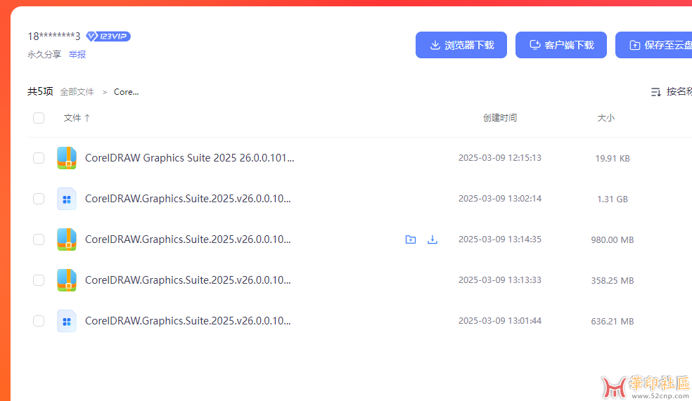The height and width of the screenshot is (401, 692).
Task: Open the CorelDRAW file created at 13:13:33
Action: [x=188, y=280]
